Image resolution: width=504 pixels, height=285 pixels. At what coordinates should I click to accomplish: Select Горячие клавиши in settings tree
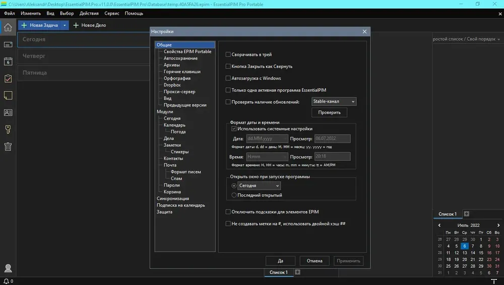pyautogui.click(x=182, y=72)
